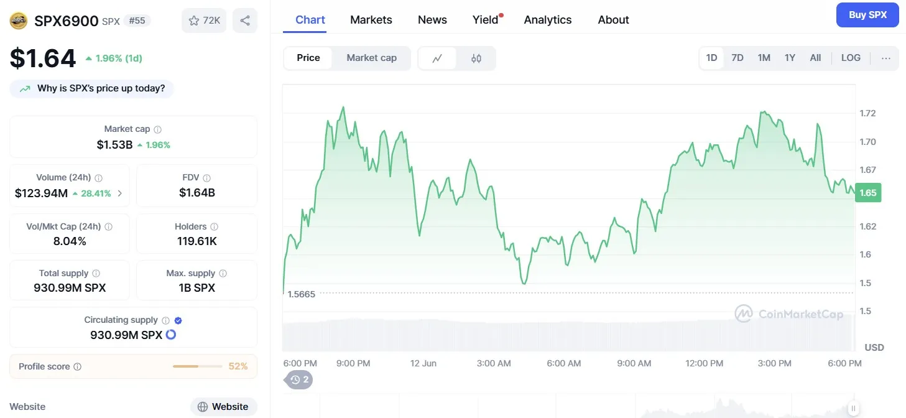The width and height of the screenshot is (906, 418).
Task: Open the News tab
Action: [x=432, y=20]
